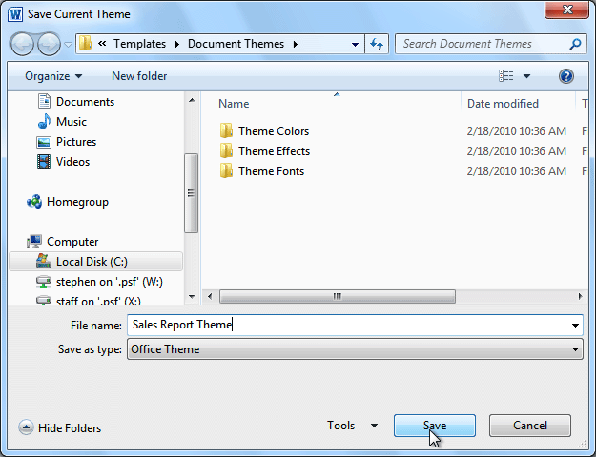Image resolution: width=596 pixels, height=457 pixels.
Task: Click the Computer icon
Action: point(34,242)
